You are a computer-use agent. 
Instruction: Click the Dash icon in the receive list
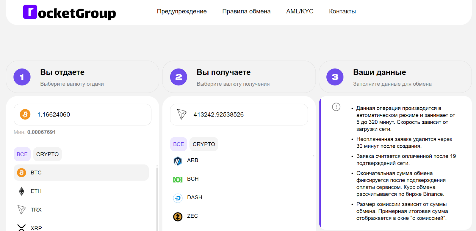(178, 198)
